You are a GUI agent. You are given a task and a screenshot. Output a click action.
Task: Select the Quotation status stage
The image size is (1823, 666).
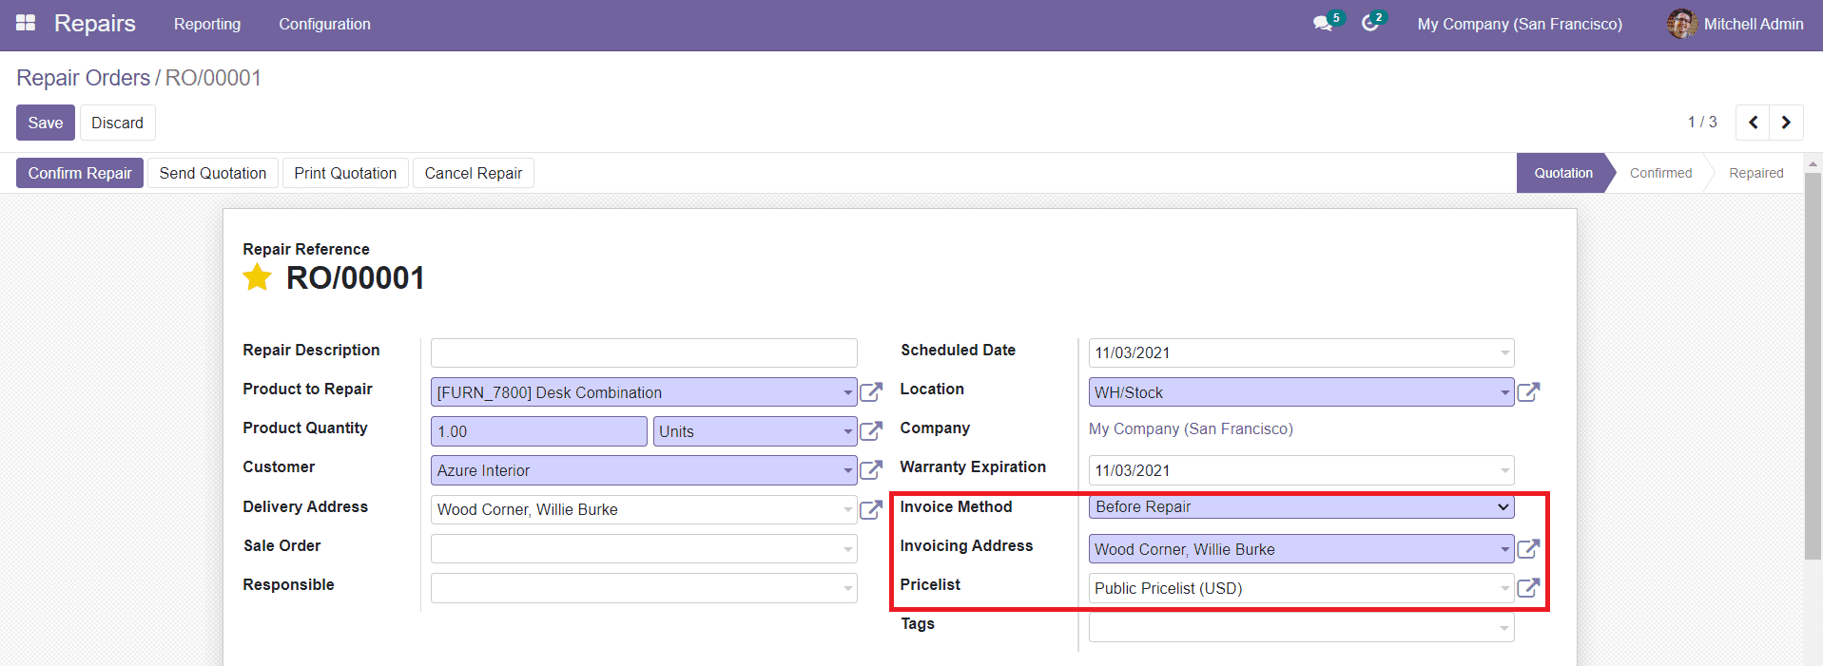click(1562, 173)
